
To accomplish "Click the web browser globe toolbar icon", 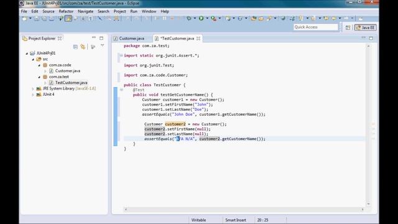I will [x=283, y=18].
